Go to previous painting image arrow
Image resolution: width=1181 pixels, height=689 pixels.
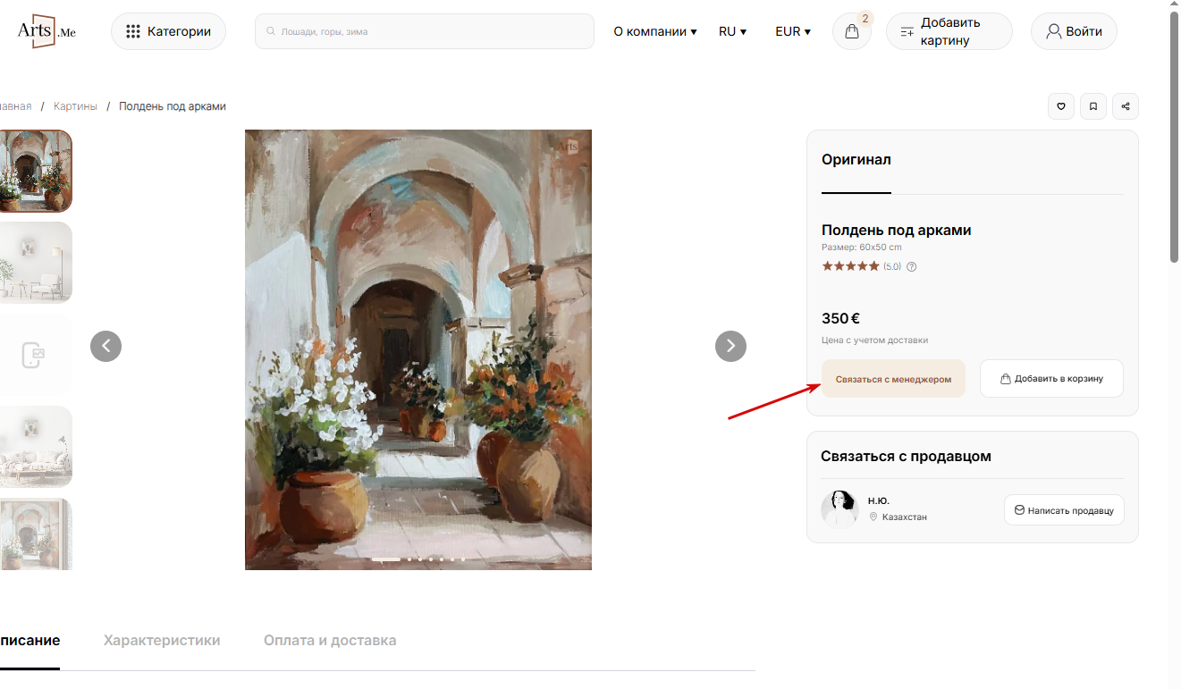(x=105, y=346)
